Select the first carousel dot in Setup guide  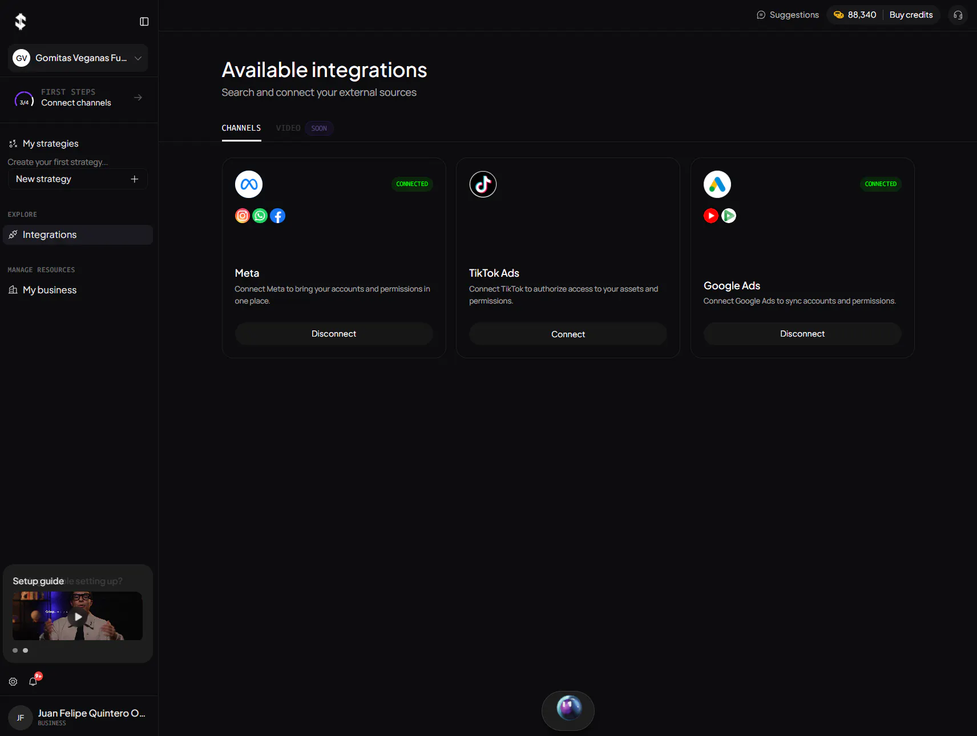coord(15,650)
